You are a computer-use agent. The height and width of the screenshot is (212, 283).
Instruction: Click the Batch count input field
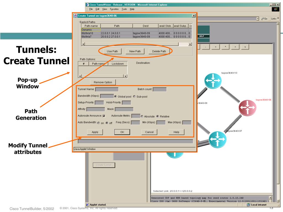coord(160,89)
